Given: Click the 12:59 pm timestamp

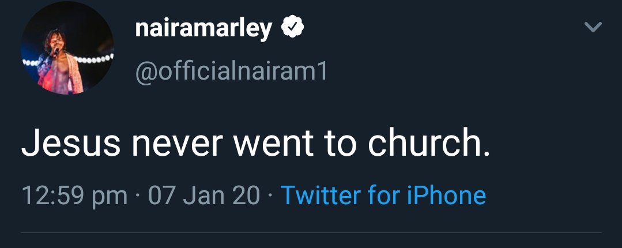Looking at the screenshot, I should [74, 196].
